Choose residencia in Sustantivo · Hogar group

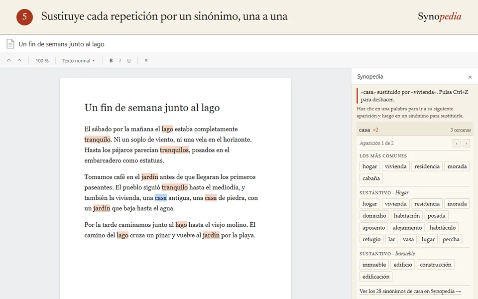(x=427, y=203)
